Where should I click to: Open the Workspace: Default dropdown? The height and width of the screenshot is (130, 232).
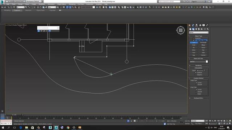[x=34, y=1]
